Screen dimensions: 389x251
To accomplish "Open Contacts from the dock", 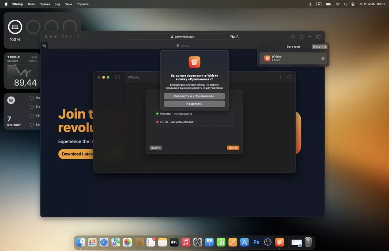I will [139, 242].
